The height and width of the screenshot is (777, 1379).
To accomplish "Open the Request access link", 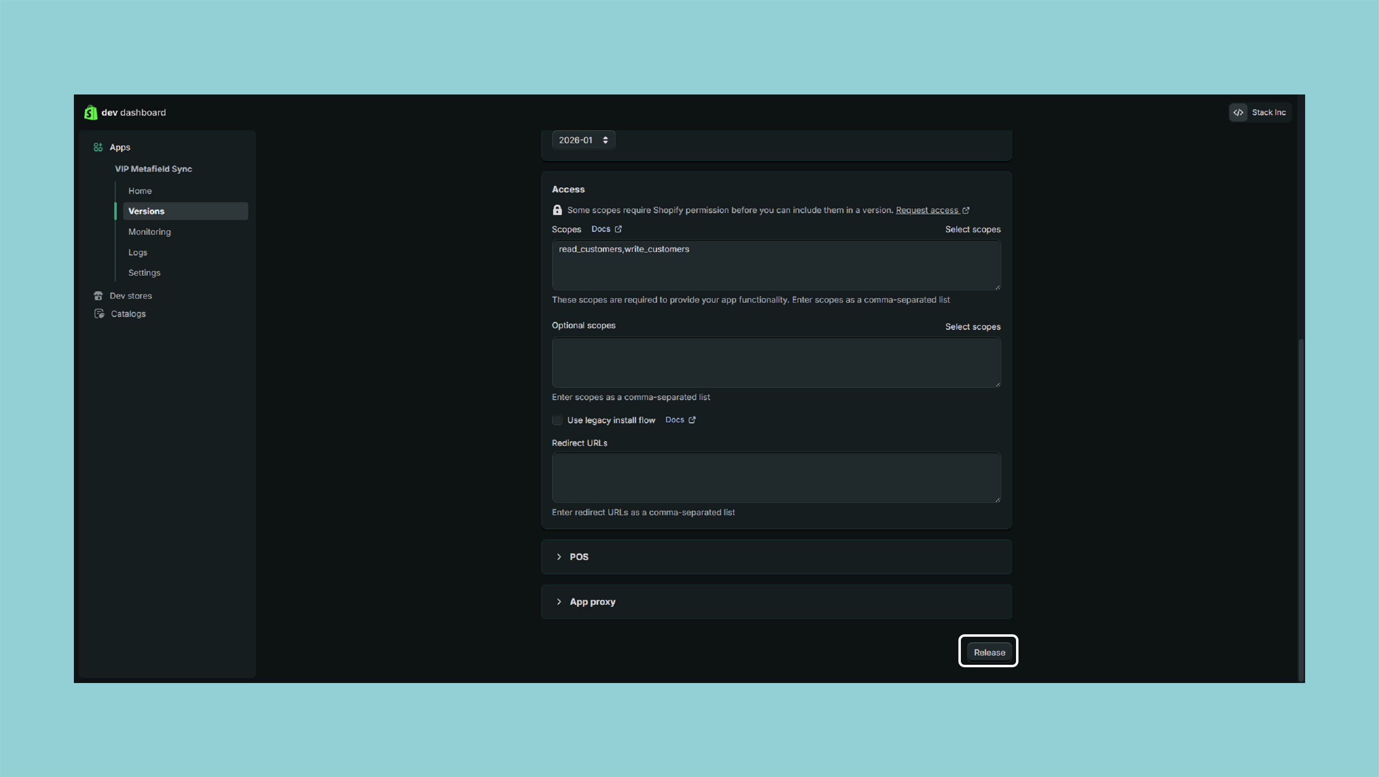I will click(x=927, y=210).
